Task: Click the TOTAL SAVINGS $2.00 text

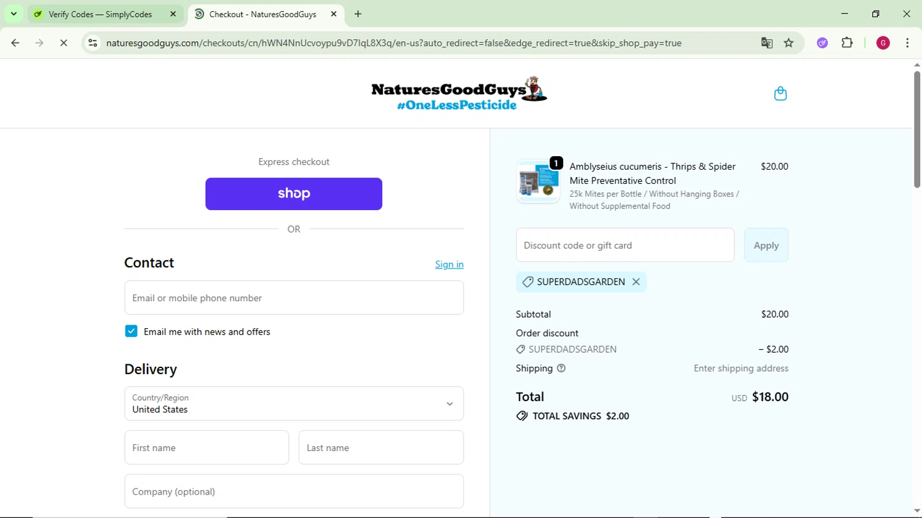Action: [x=581, y=416]
